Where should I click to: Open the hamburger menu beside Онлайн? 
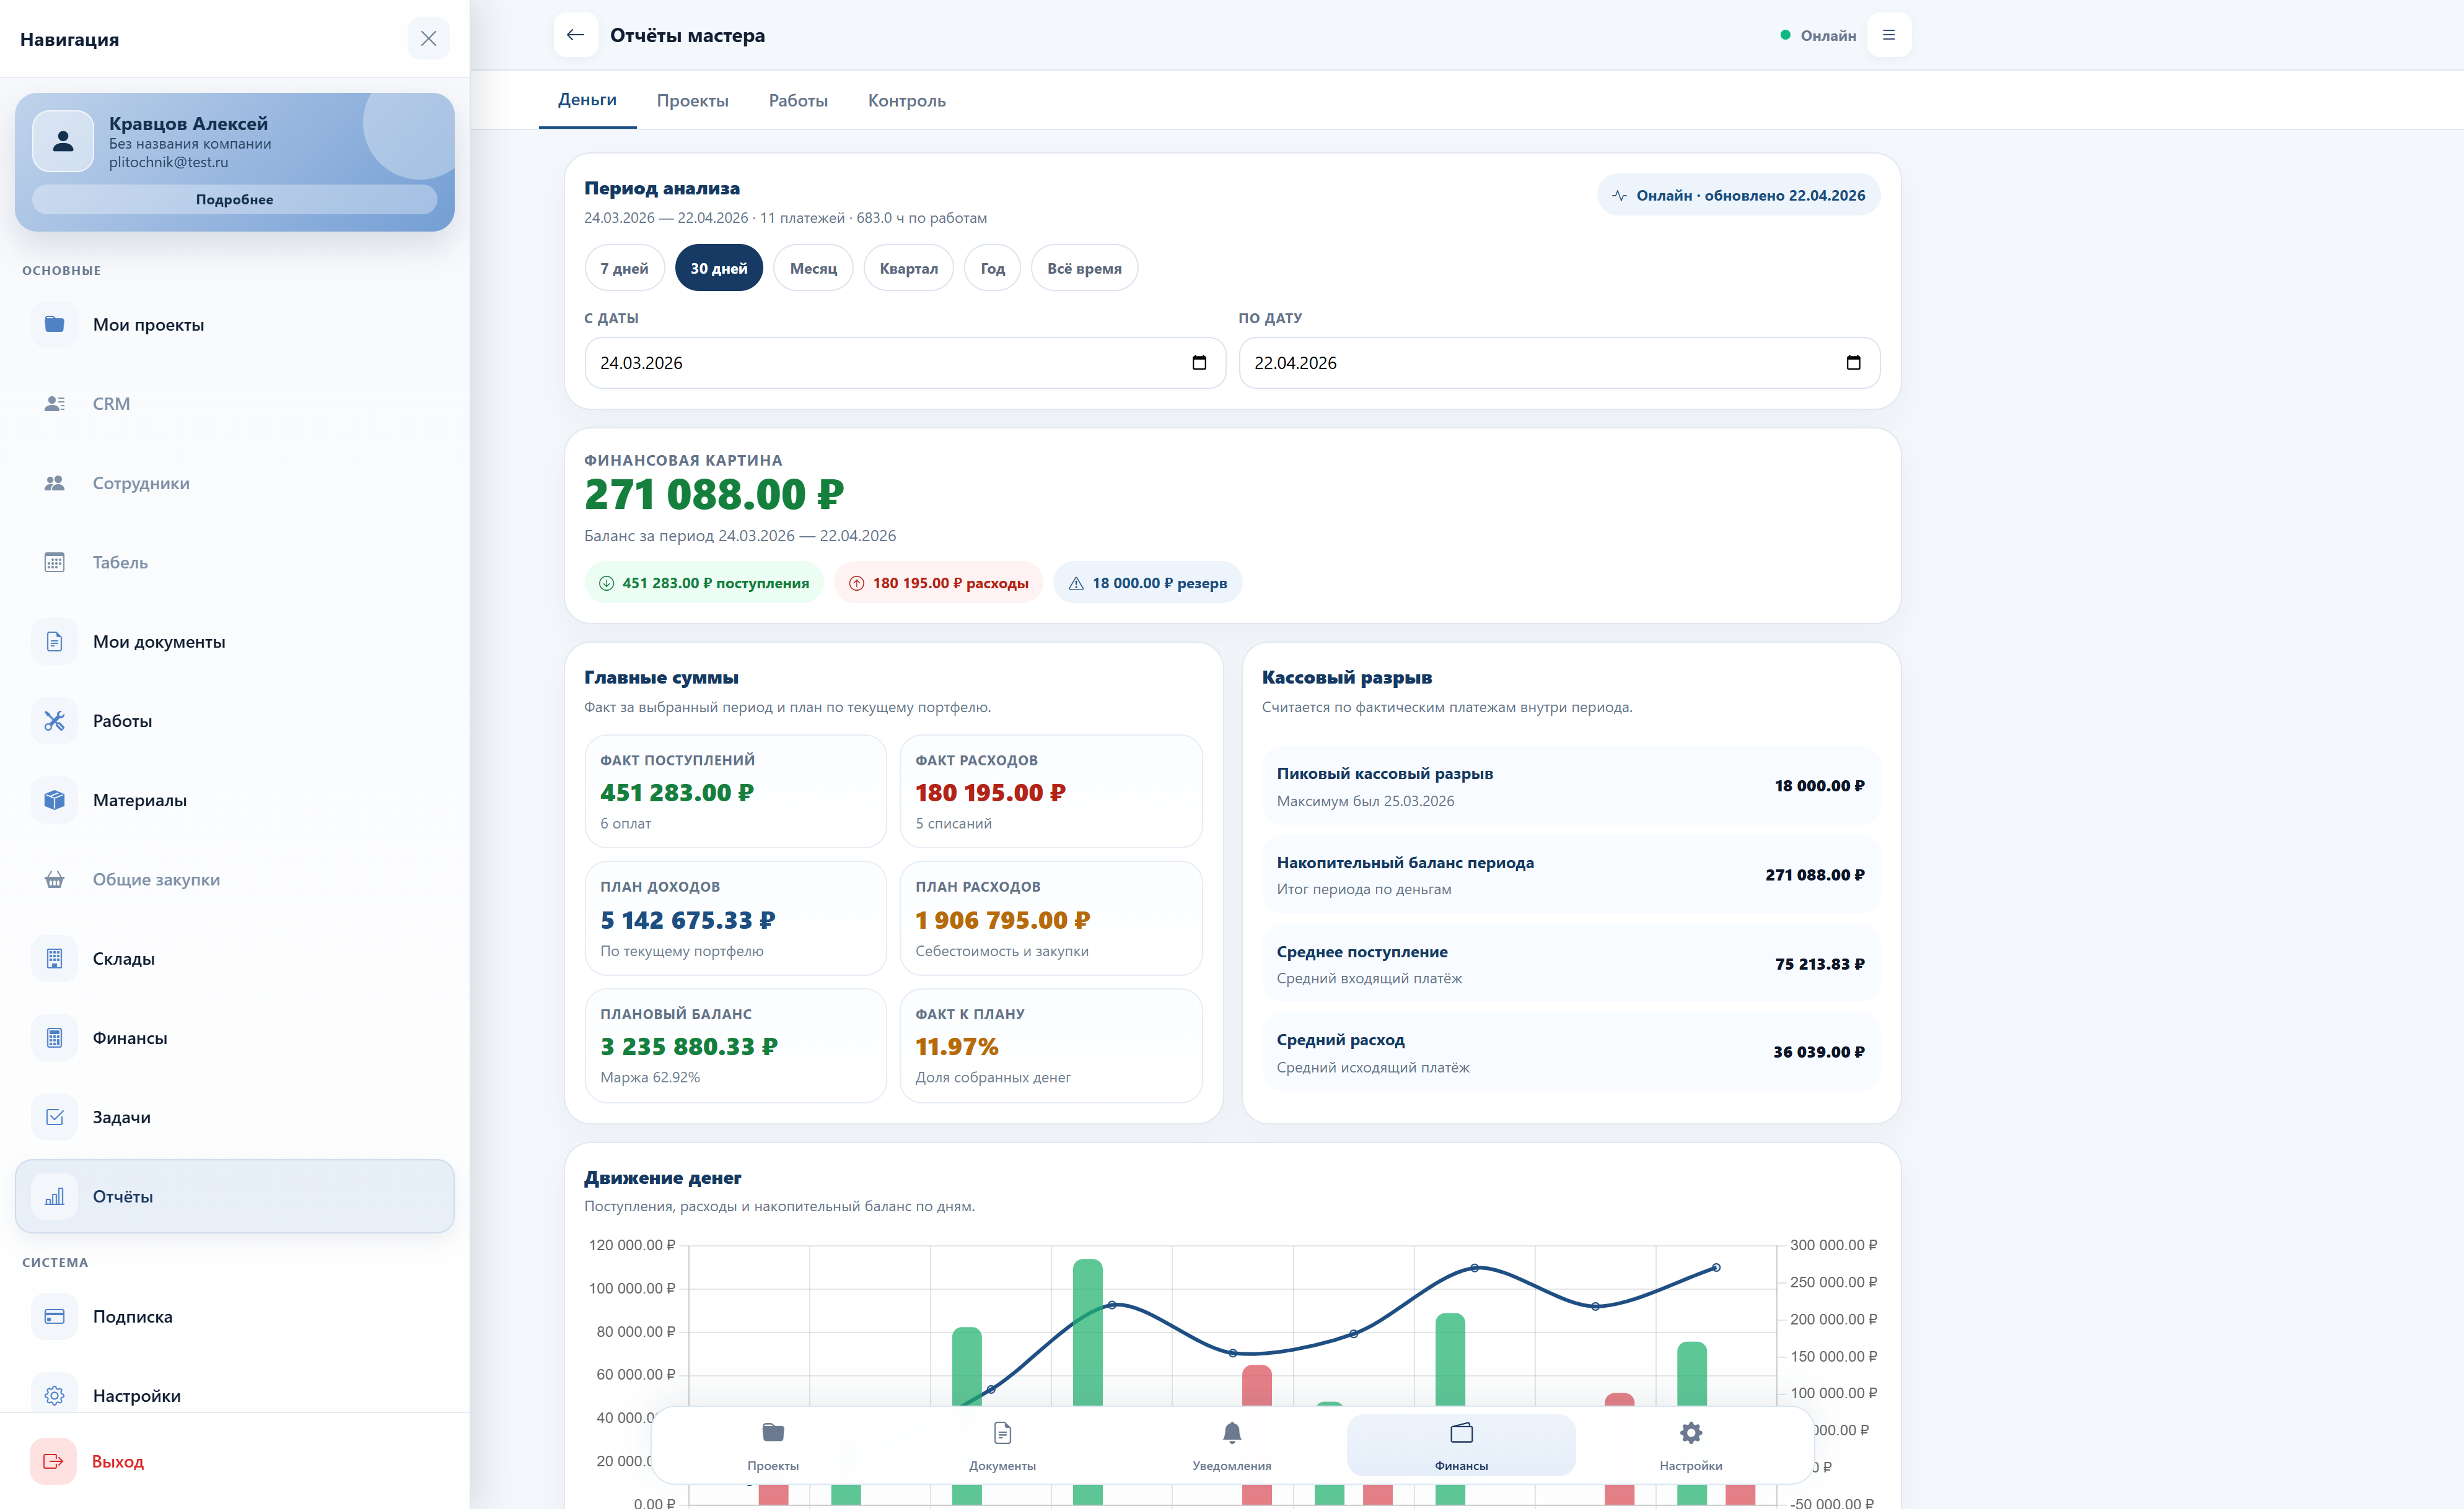(x=1888, y=35)
